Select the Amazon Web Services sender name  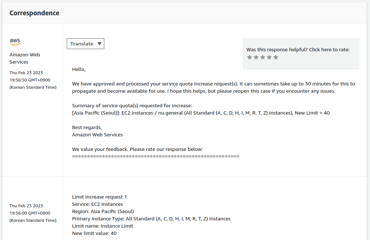point(25,58)
